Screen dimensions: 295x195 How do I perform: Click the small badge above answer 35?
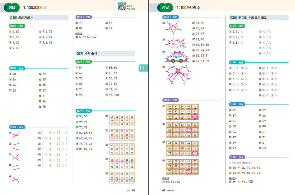[78, 34]
